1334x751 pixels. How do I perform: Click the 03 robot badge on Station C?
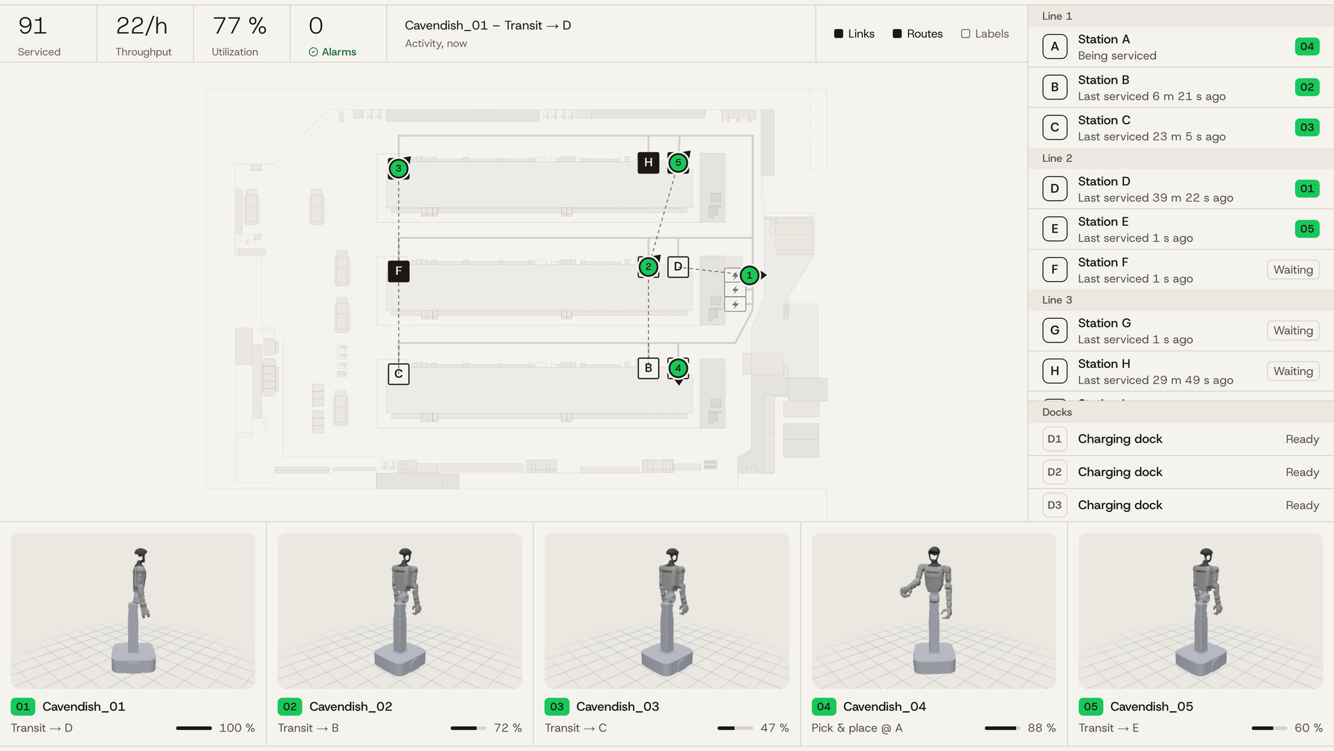click(x=1307, y=128)
